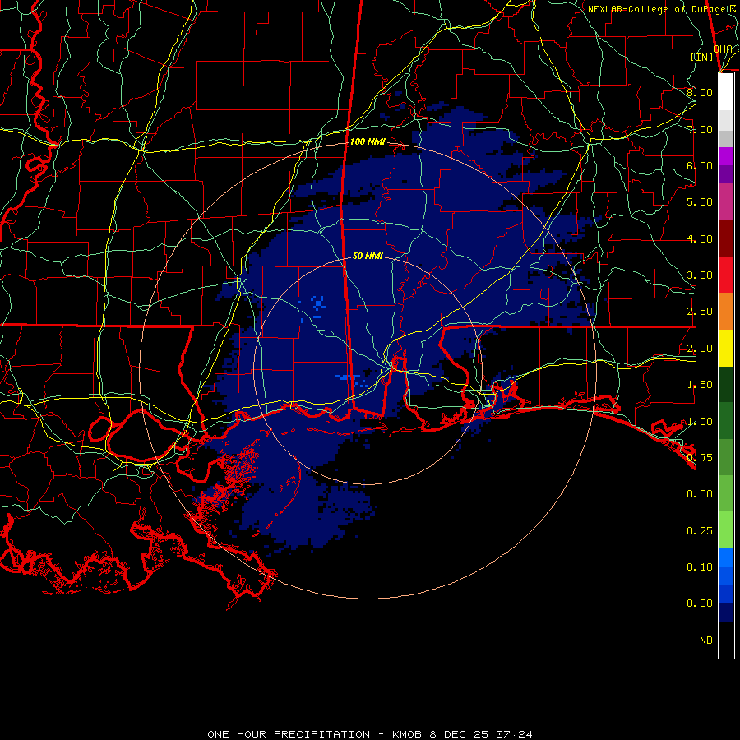Select the yellow legend swatch above 2.00
The width and height of the screenshot is (740, 740).
click(x=726, y=349)
